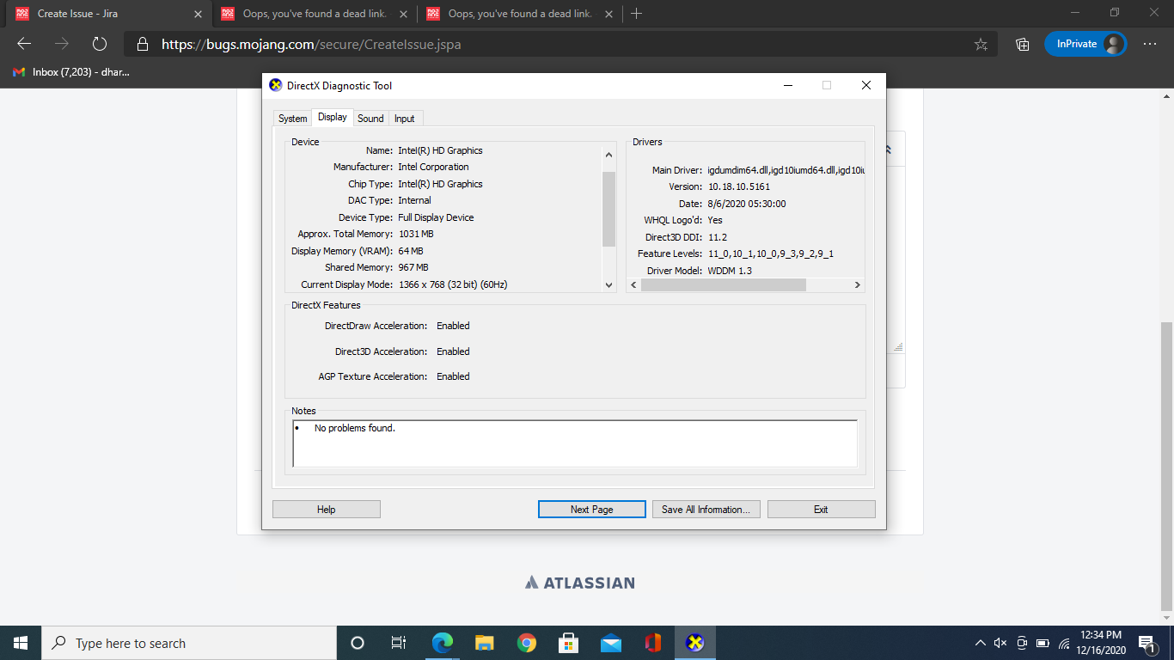Screen dimensions: 1174x660
Task: Click the Next Page button
Action: 591,510
